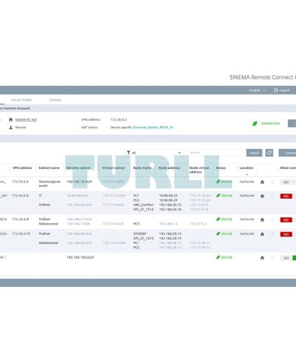This screenshot has height=356, width=296.
Task: Click the green CONNECTED status leaf icon
Action: tap(255, 123)
